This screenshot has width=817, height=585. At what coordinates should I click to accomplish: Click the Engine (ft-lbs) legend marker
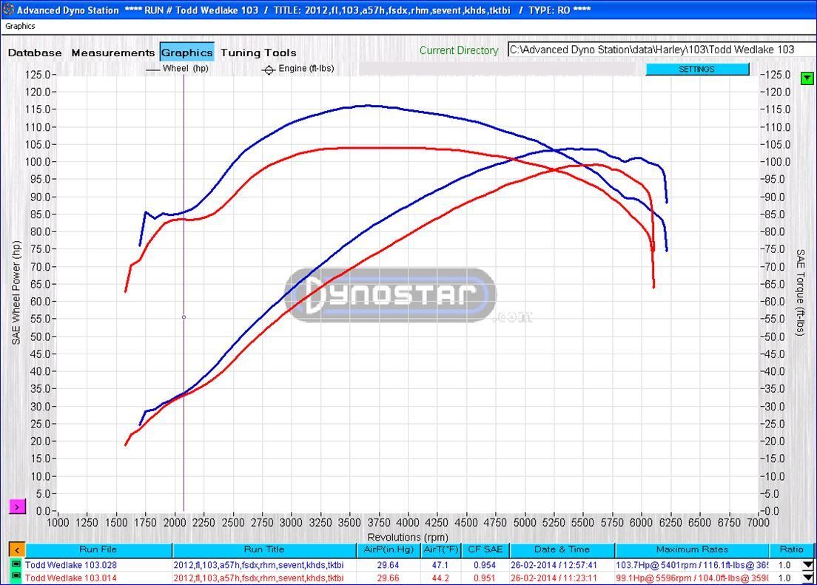(268, 70)
